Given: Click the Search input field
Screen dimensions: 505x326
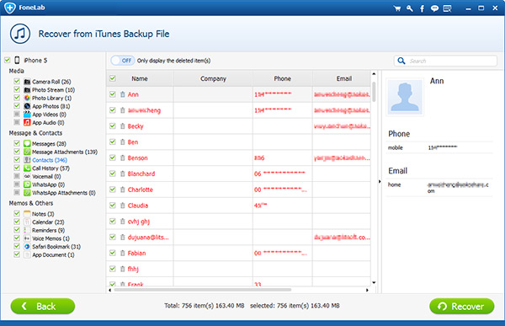Looking at the screenshot, I should (x=445, y=61).
